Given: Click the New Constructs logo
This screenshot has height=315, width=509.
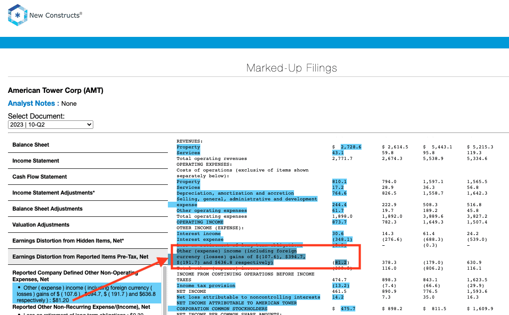Looking at the screenshot, I should [x=45, y=15].
